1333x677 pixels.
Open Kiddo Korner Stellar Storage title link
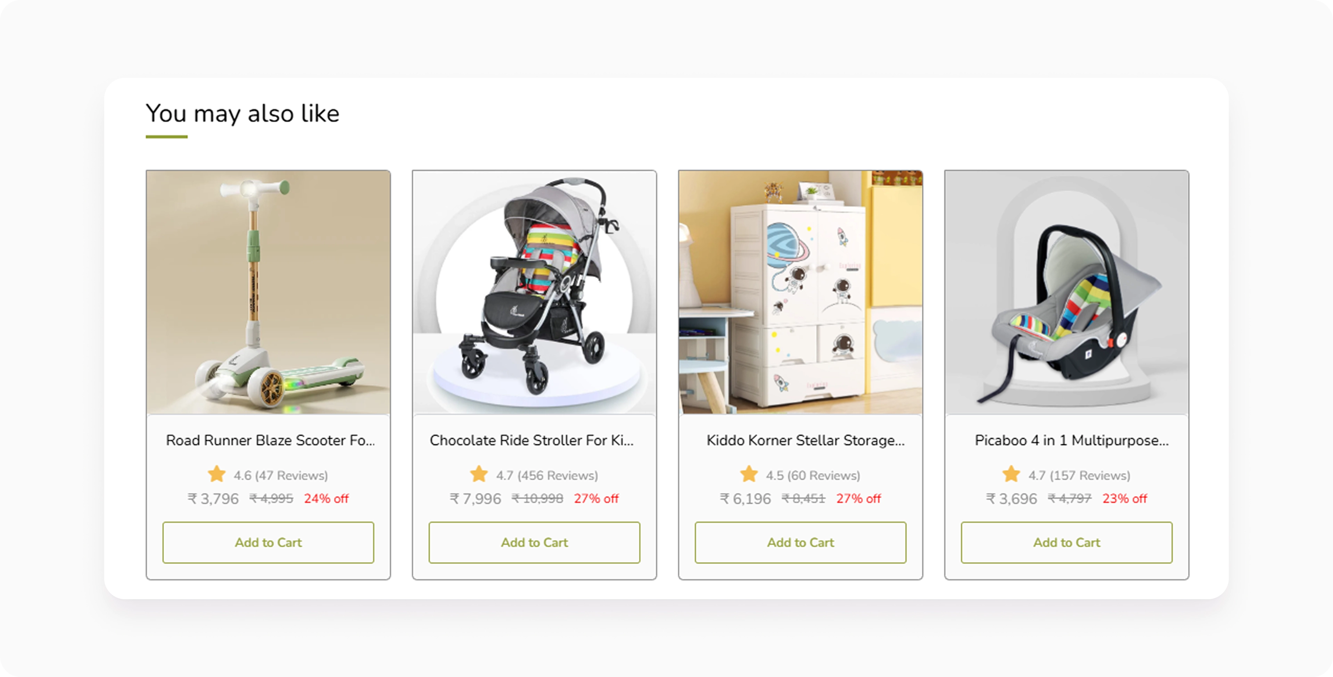tap(806, 440)
